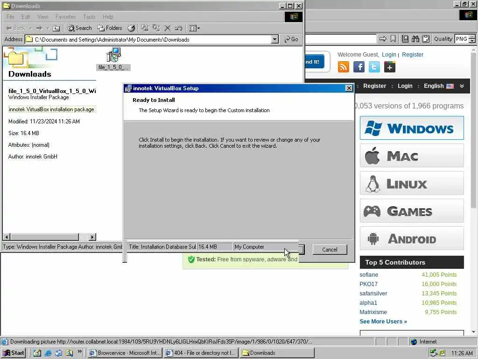Click the bookmarks page icon in the browser toolbar
478x359 pixels.
[x=405, y=39]
